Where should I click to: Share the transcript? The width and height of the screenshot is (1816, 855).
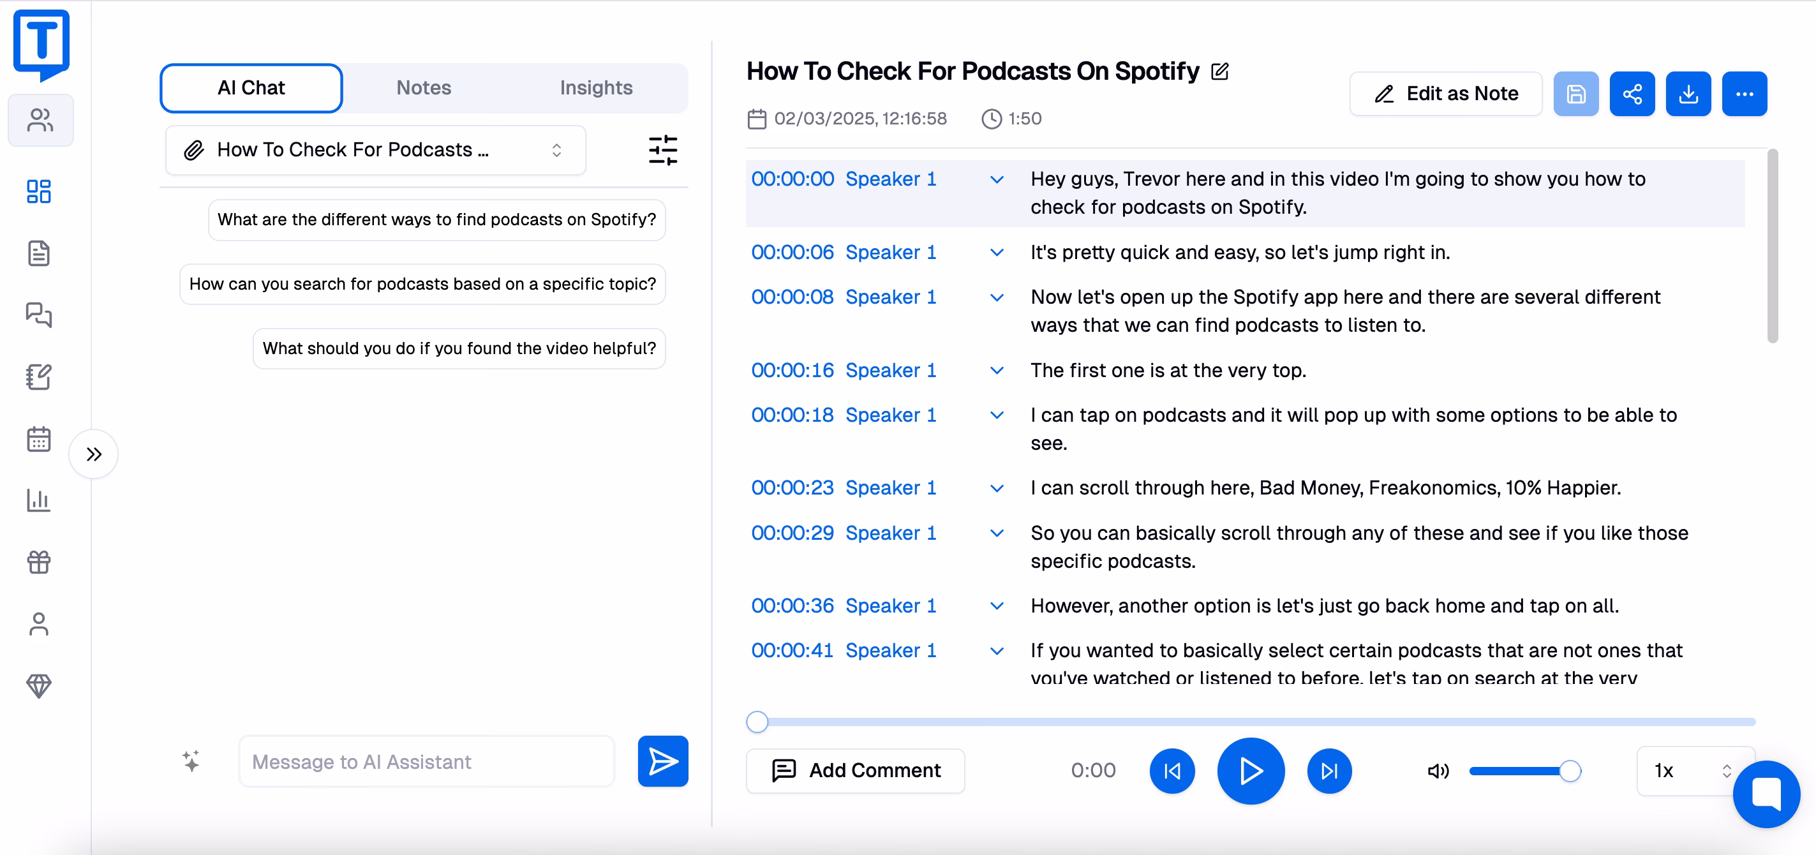(1632, 94)
